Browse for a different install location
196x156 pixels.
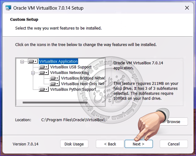coord(174,122)
